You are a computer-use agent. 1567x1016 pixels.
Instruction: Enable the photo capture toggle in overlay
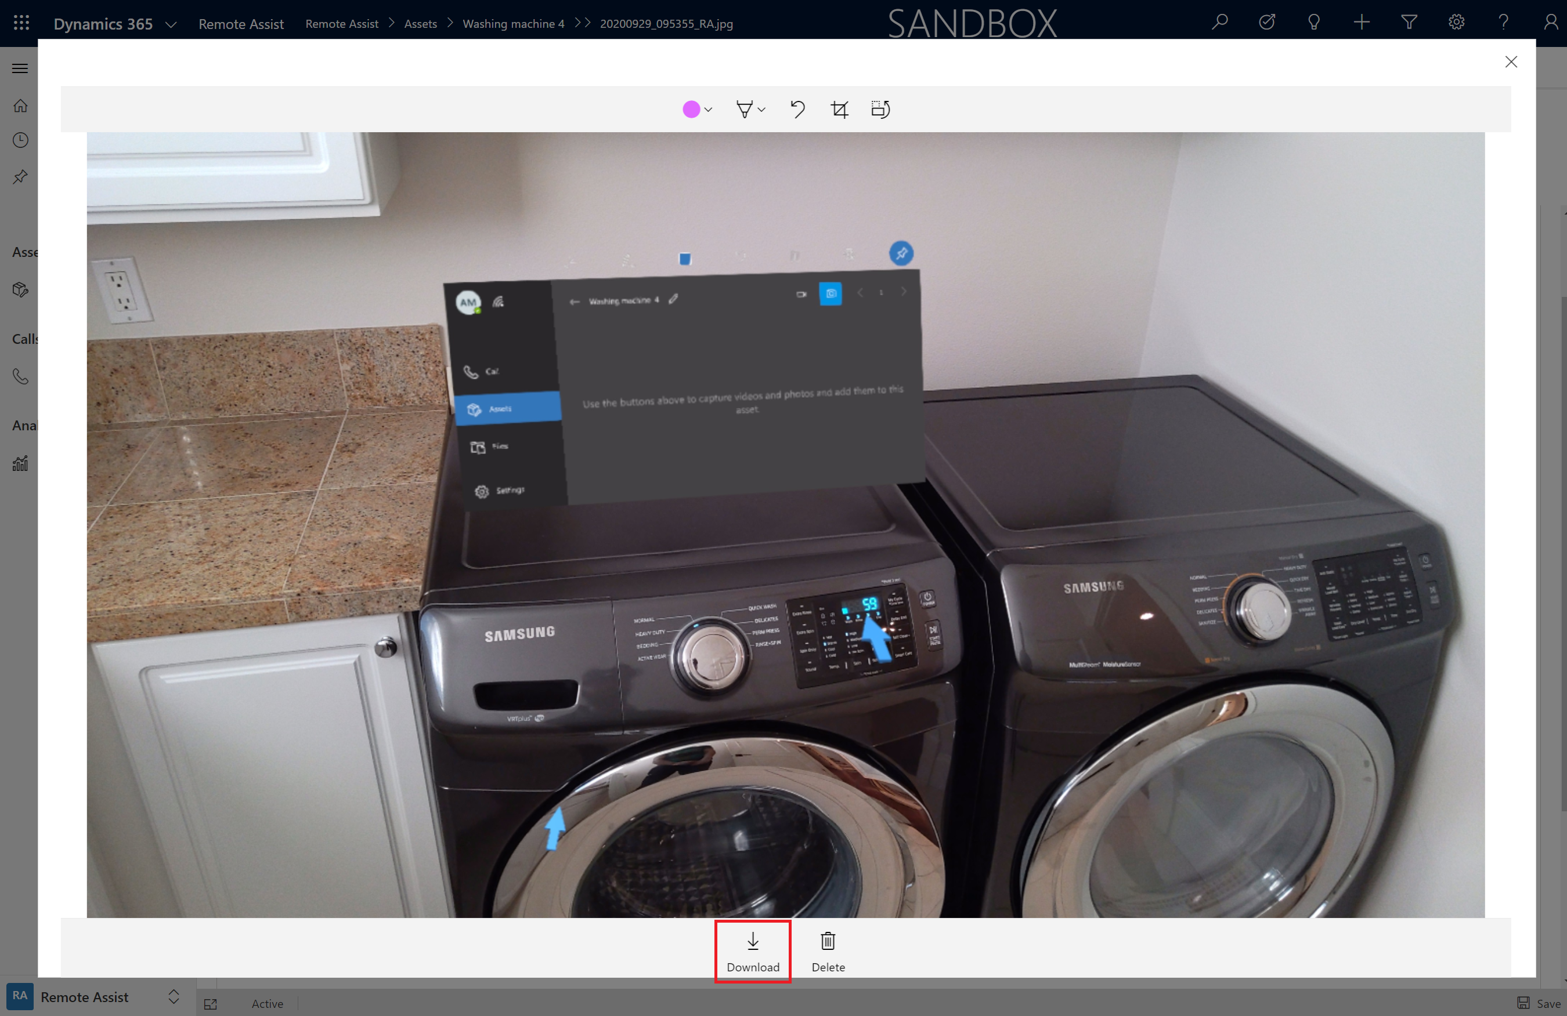point(831,295)
